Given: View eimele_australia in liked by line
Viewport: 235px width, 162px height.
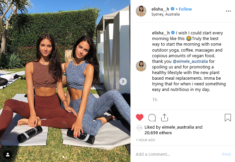Looking at the screenshot, I should coord(178,127).
